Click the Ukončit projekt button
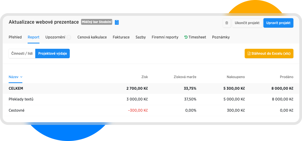 point(247,23)
